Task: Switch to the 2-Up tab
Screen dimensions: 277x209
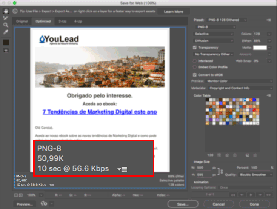Action: (62, 22)
